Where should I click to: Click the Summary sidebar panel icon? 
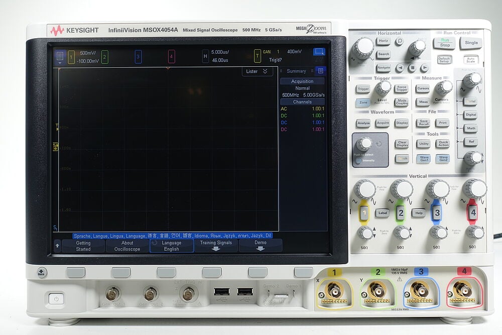(320, 71)
